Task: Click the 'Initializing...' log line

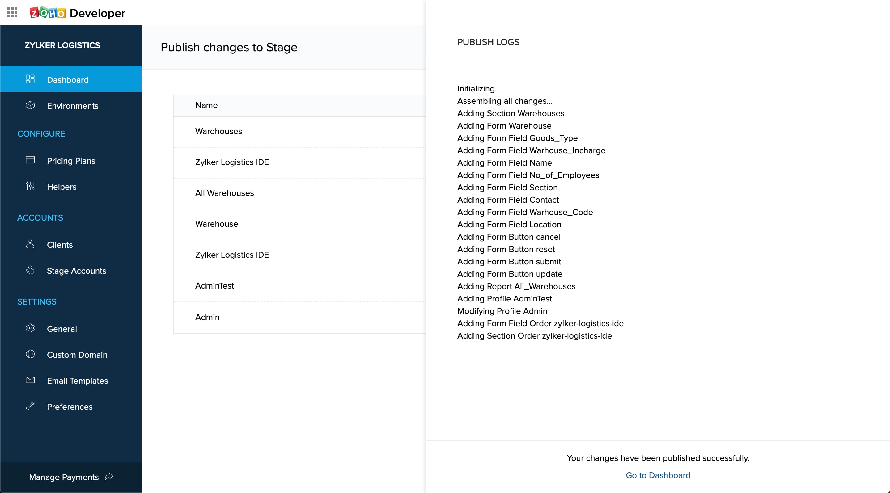Action: 479,89
